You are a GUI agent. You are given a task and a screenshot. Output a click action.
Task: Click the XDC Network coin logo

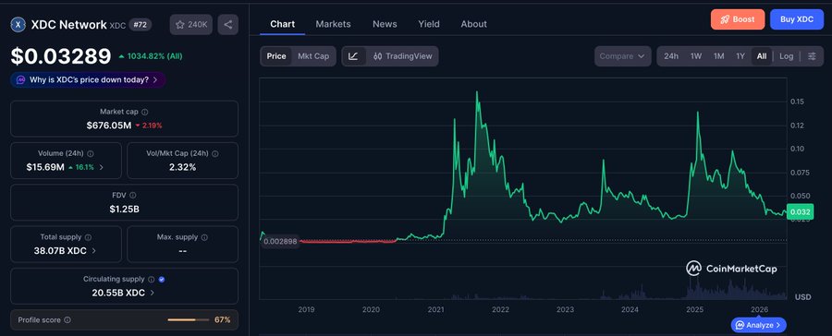18,24
